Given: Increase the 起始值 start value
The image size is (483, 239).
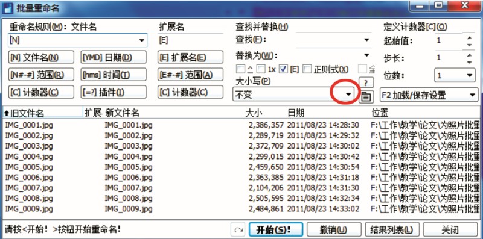Looking at the screenshot, I should (x=470, y=38).
